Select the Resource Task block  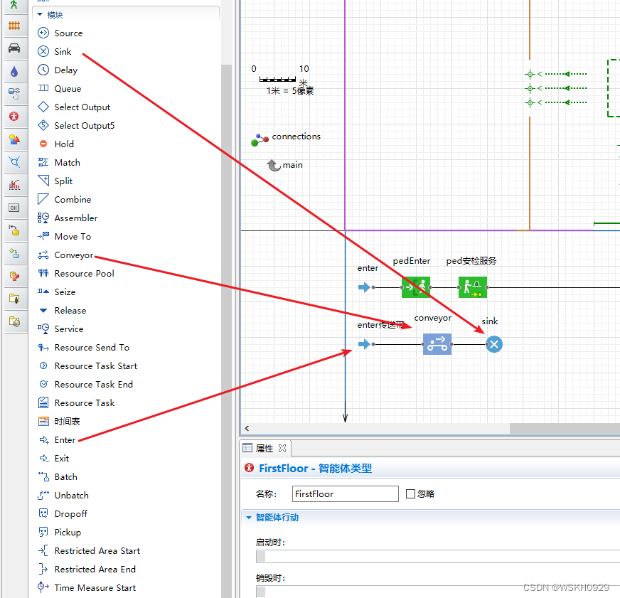pos(76,402)
